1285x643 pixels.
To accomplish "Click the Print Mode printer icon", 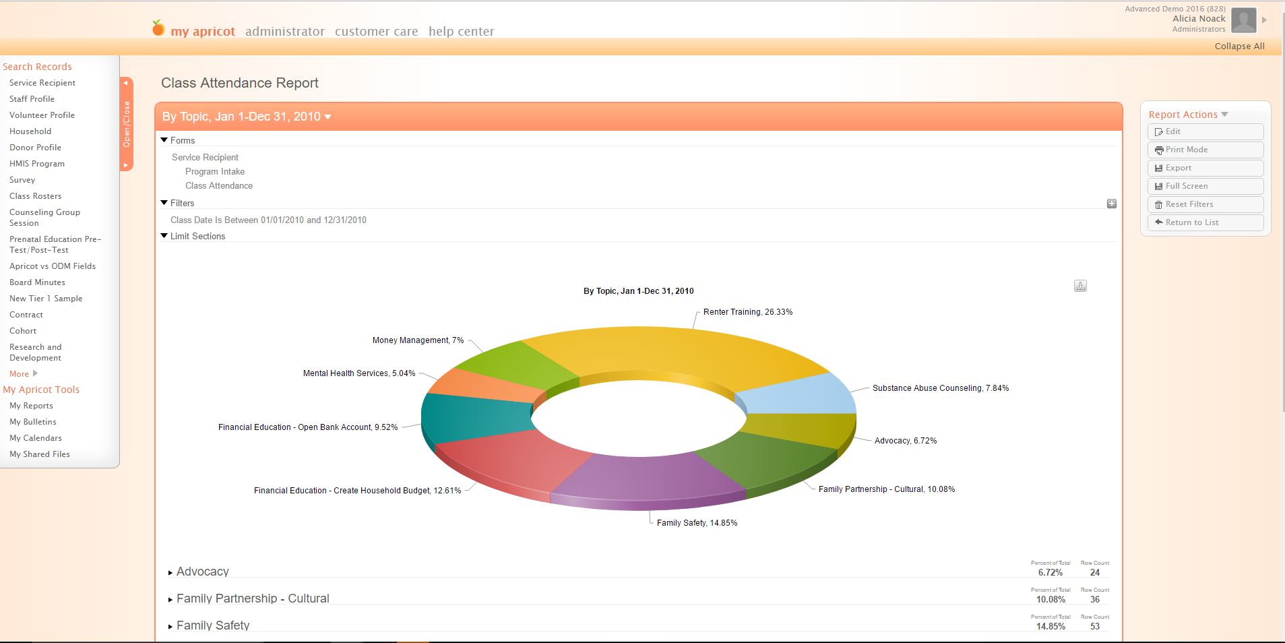I will pos(1158,150).
